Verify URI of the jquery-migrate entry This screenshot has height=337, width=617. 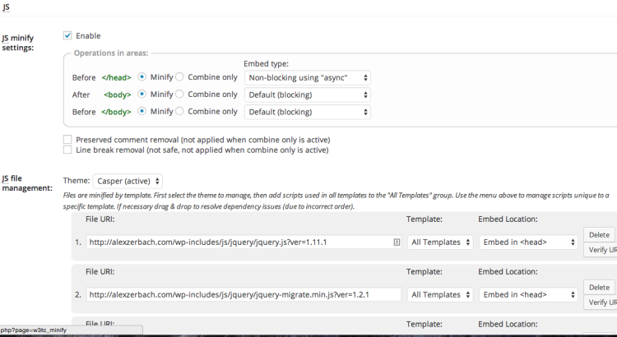601,302
